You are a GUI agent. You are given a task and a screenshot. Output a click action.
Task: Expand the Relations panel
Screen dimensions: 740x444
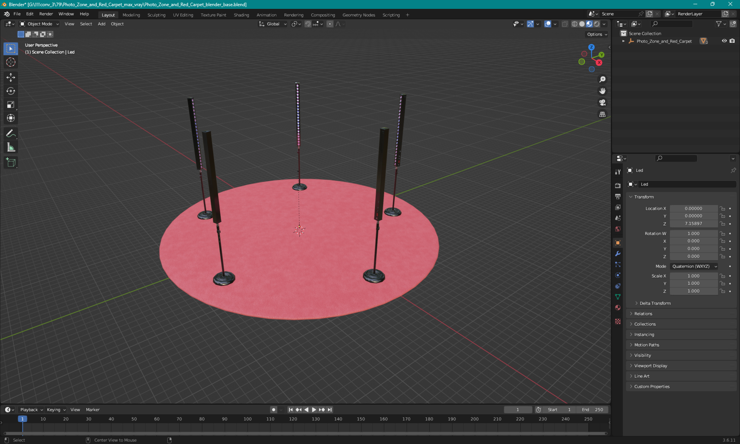[643, 314]
